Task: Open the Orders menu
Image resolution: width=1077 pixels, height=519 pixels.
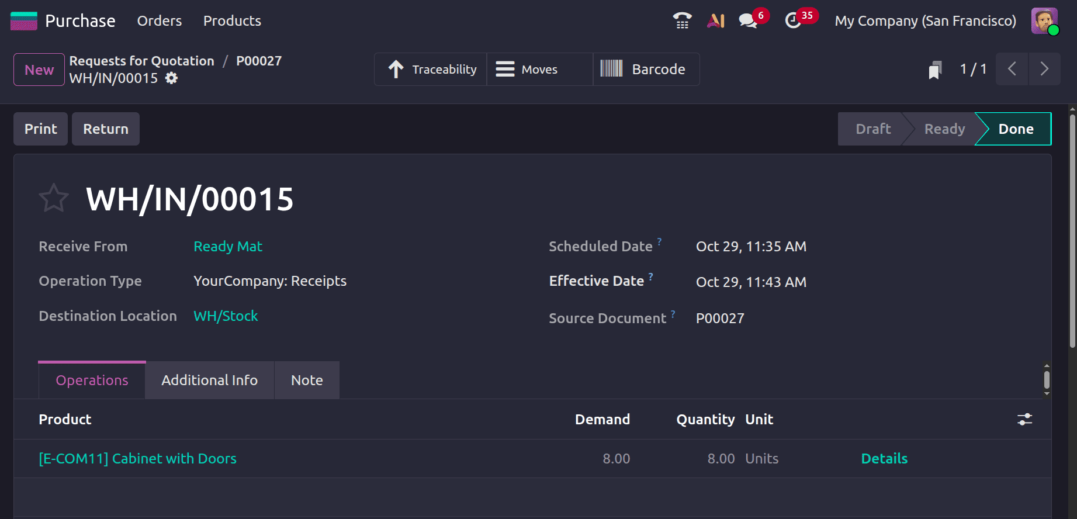Action: click(160, 21)
